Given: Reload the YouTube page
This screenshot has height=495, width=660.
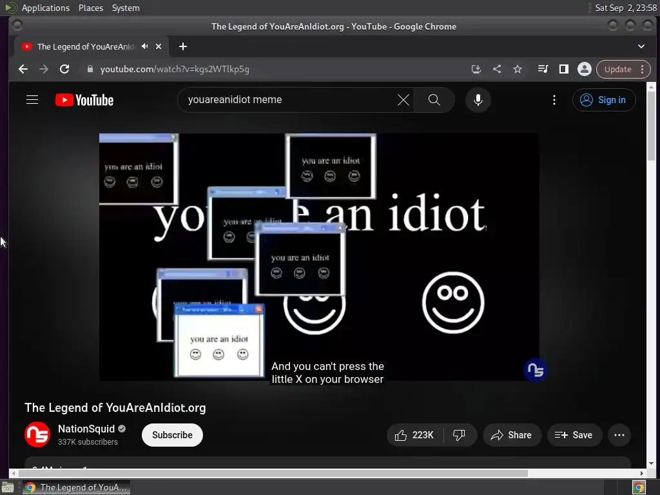Looking at the screenshot, I should [64, 69].
